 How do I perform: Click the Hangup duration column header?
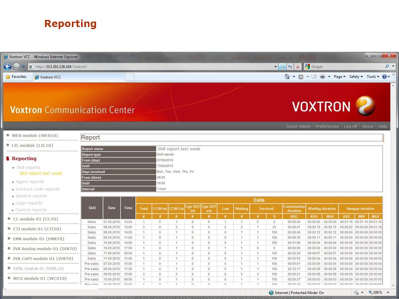[360, 208]
